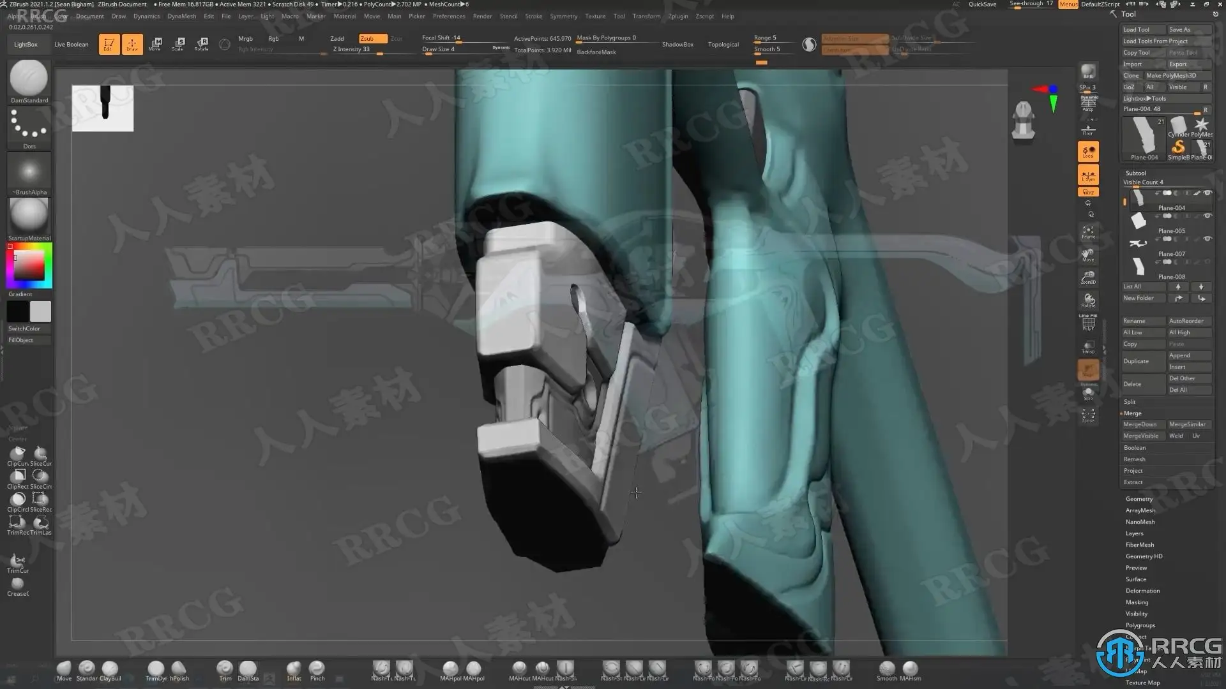Viewport: 1226px width, 689px height.
Task: Click the Rotate transform icon
Action: pos(202,43)
